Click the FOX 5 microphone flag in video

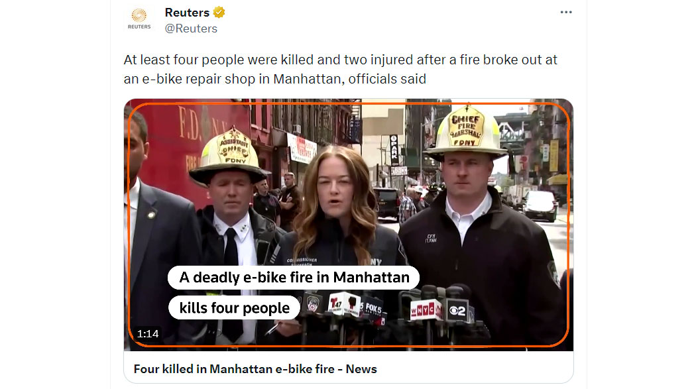(x=372, y=307)
